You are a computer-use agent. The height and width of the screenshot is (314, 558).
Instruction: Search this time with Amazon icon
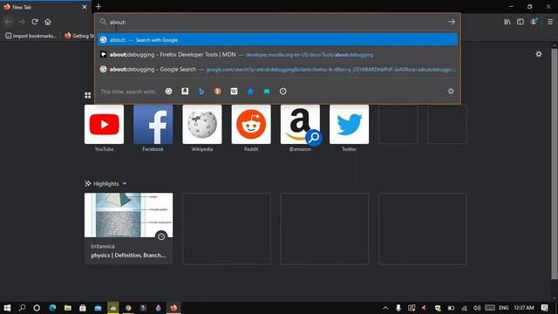pyautogui.click(x=185, y=92)
